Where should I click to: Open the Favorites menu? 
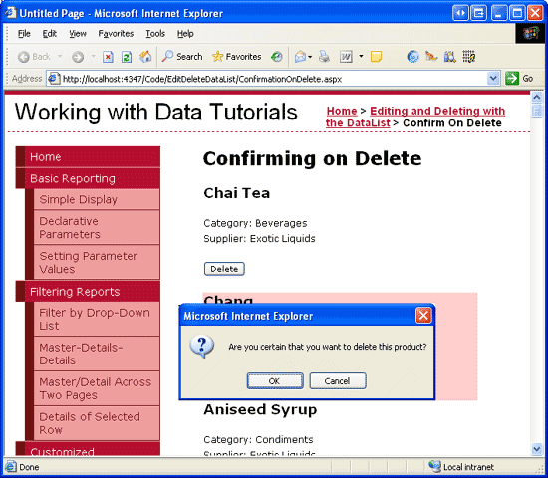[x=116, y=34]
